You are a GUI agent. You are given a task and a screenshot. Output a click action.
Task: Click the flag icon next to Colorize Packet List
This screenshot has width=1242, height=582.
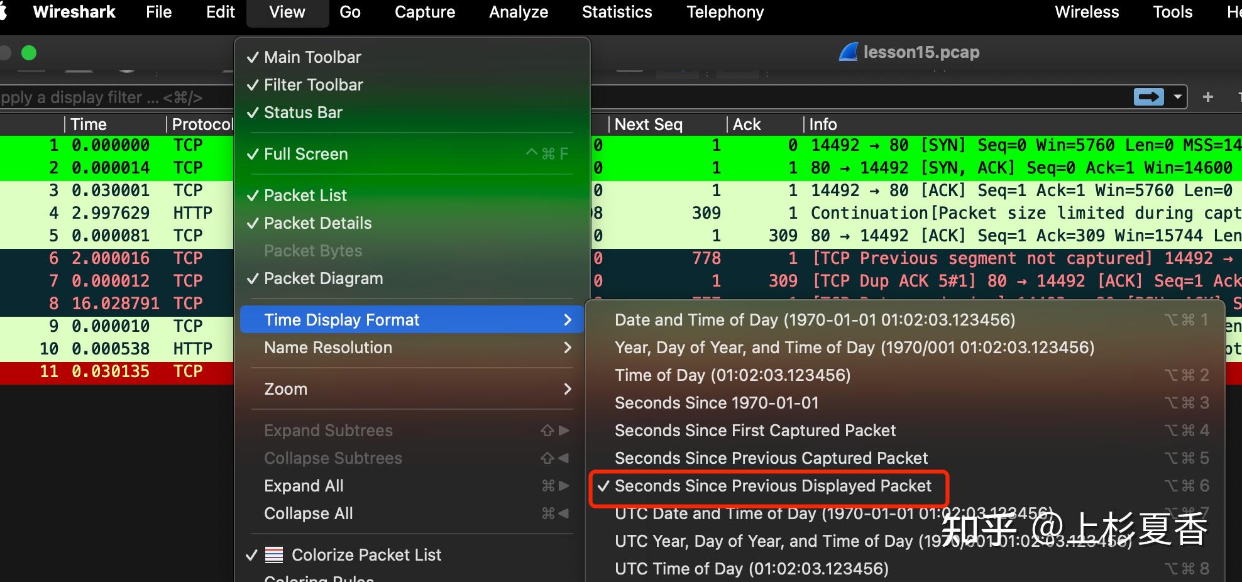click(274, 554)
